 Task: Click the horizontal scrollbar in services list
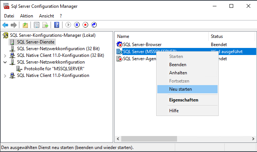point(179,139)
